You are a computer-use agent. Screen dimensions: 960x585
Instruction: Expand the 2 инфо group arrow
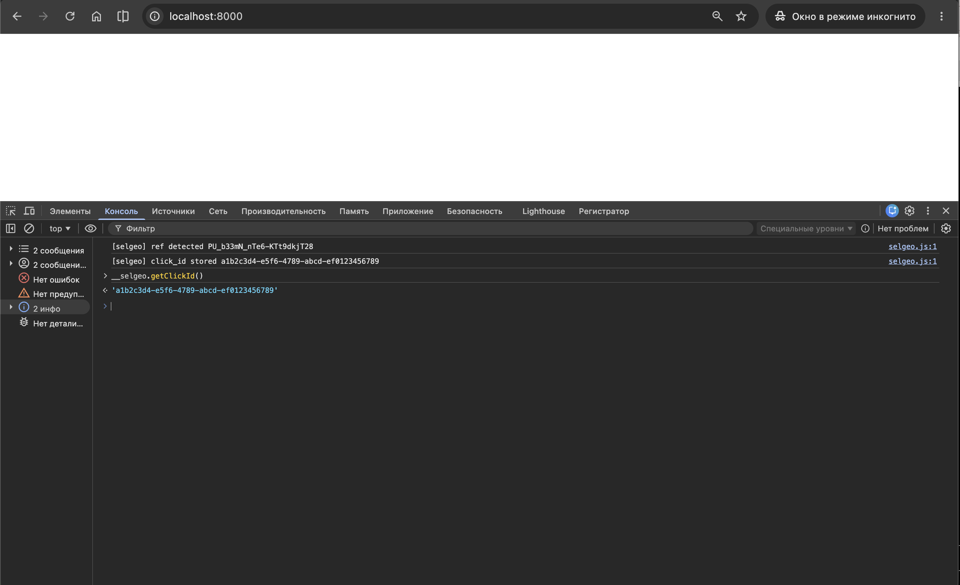pos(11,307)
